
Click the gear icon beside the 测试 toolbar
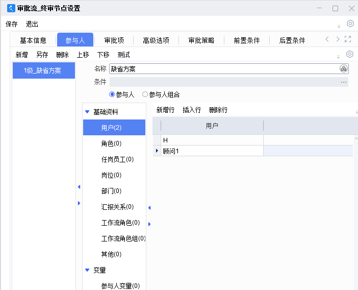click(x=350, y=54)
